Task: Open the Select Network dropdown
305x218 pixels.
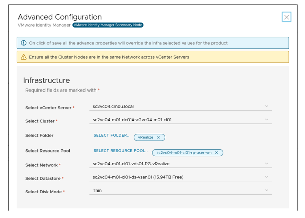Action: click(x=180, y=164)
